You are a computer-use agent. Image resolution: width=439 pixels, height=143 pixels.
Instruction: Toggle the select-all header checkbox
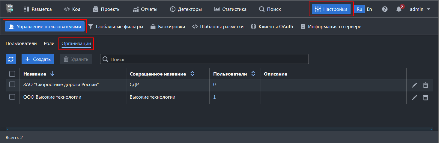[12, 74]
